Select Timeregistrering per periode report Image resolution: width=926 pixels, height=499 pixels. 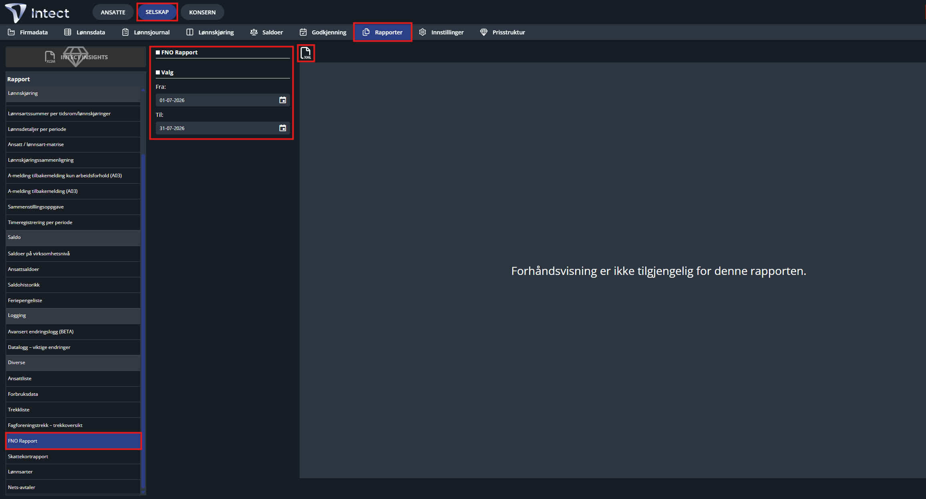(x=73, y=222)
